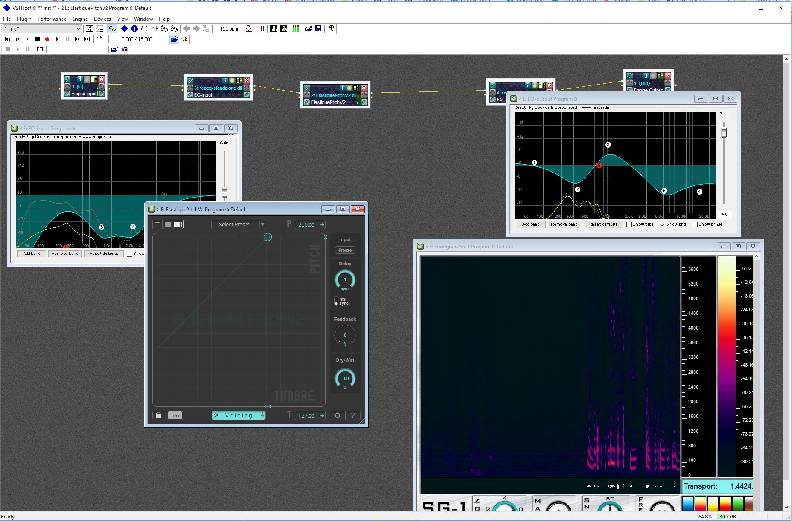Enable Show phase checkbox in EQ-output

pos(695,224)
